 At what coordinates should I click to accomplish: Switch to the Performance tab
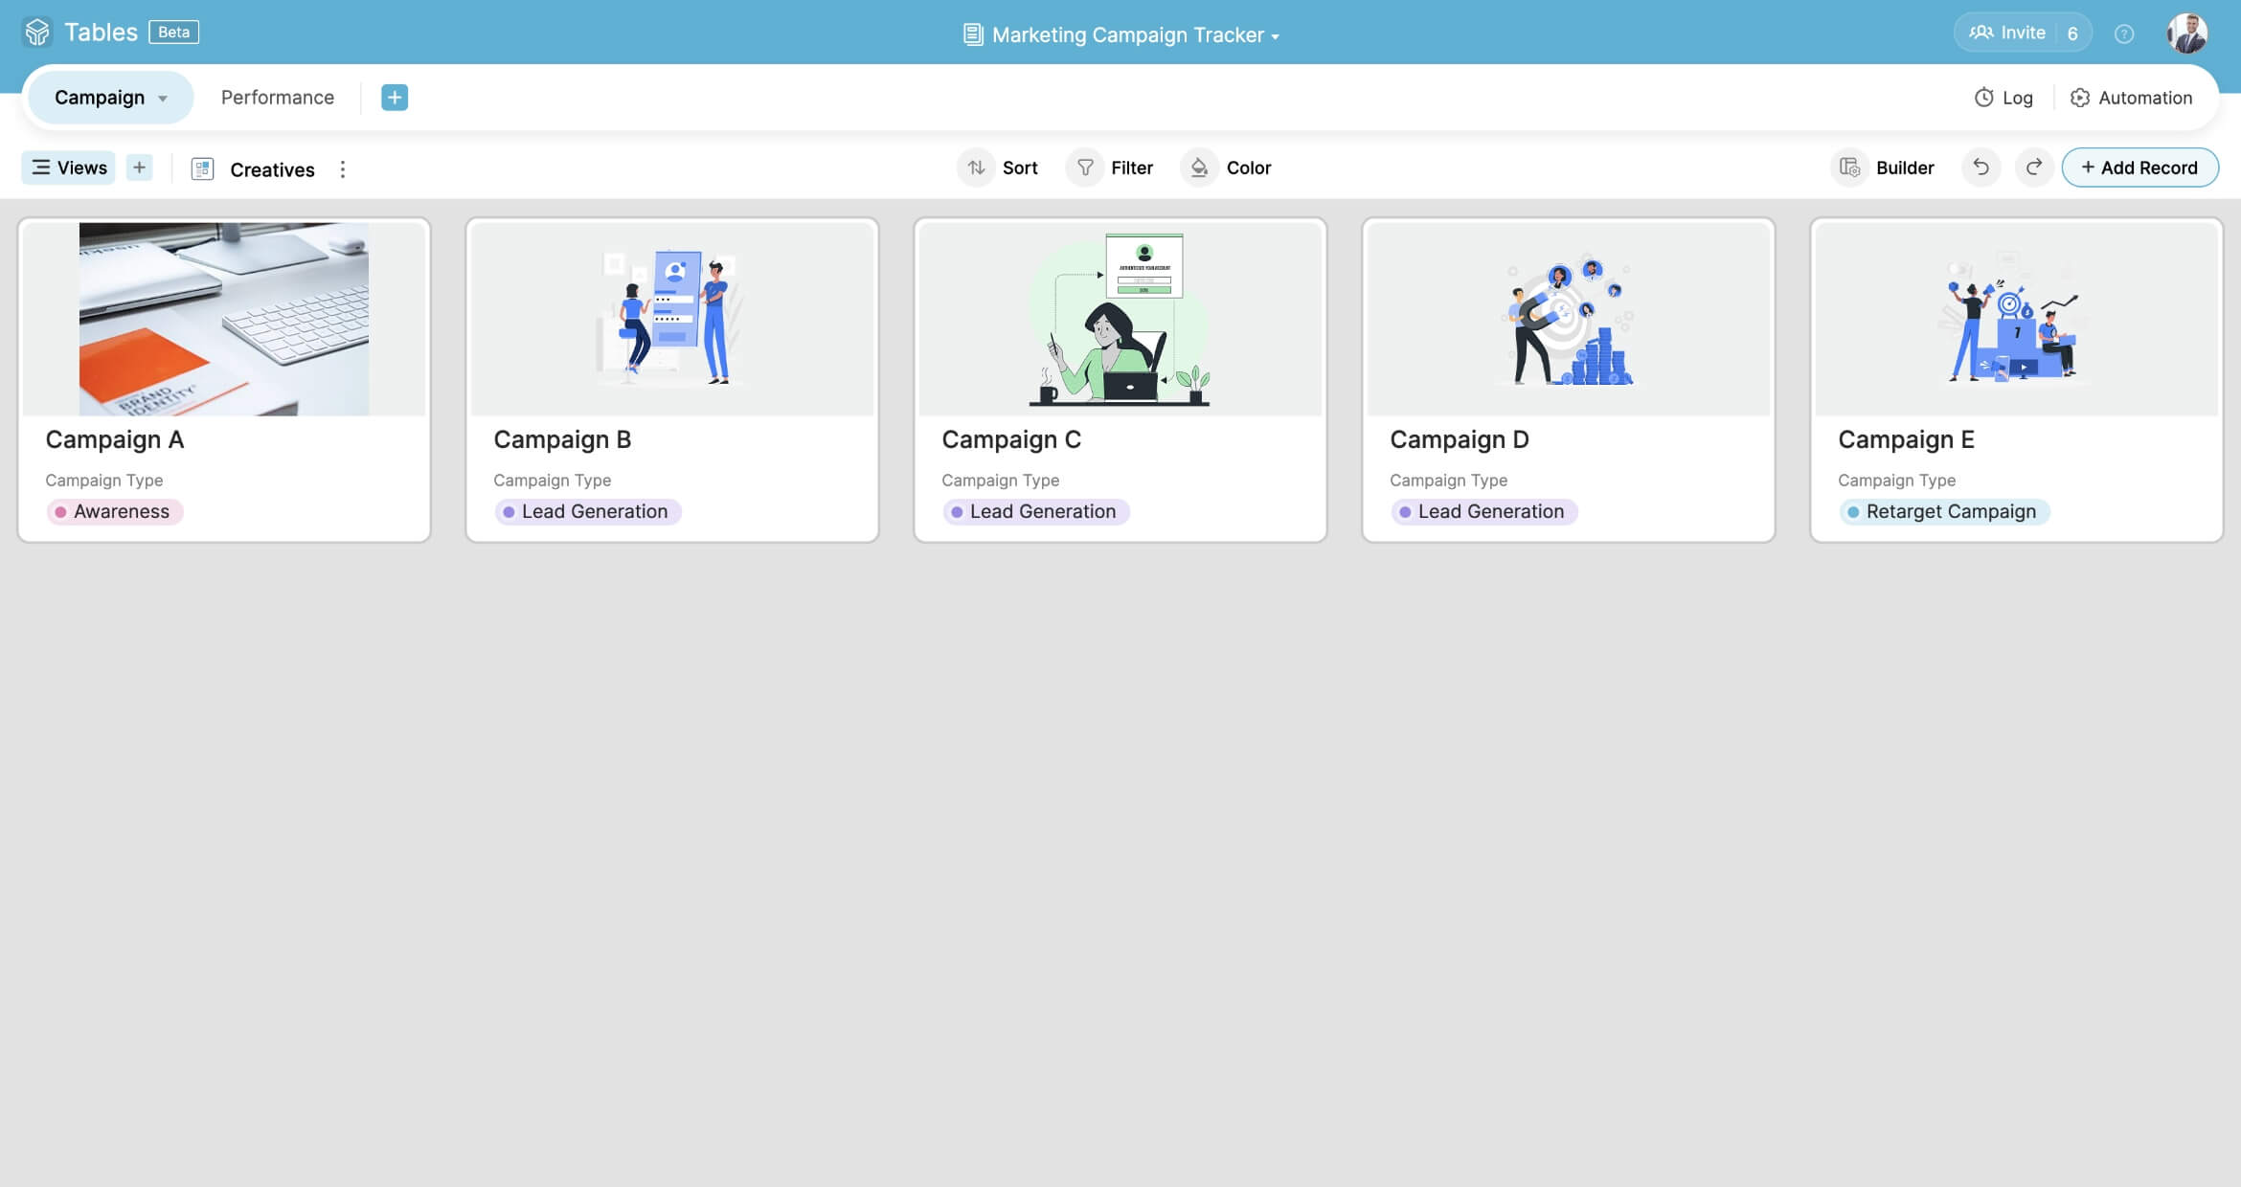pyautogui.click(x=278, y=98)
